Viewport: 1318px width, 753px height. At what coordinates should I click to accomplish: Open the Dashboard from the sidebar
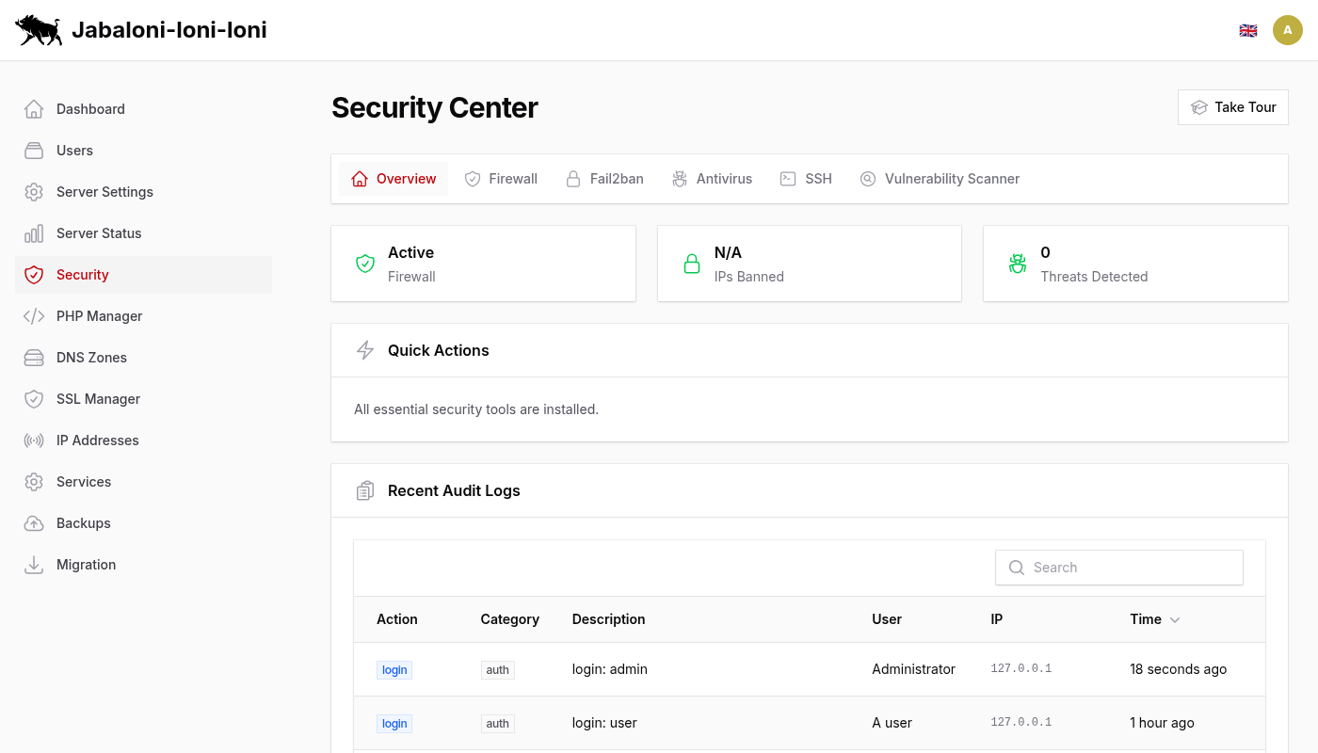(x=89, y=108)
